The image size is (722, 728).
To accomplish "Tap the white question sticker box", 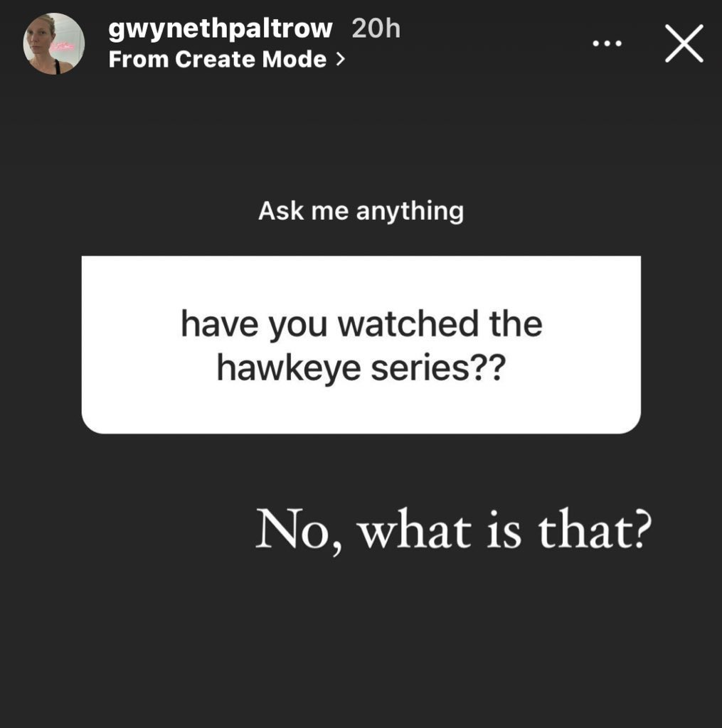I will (x=361, y=345).
